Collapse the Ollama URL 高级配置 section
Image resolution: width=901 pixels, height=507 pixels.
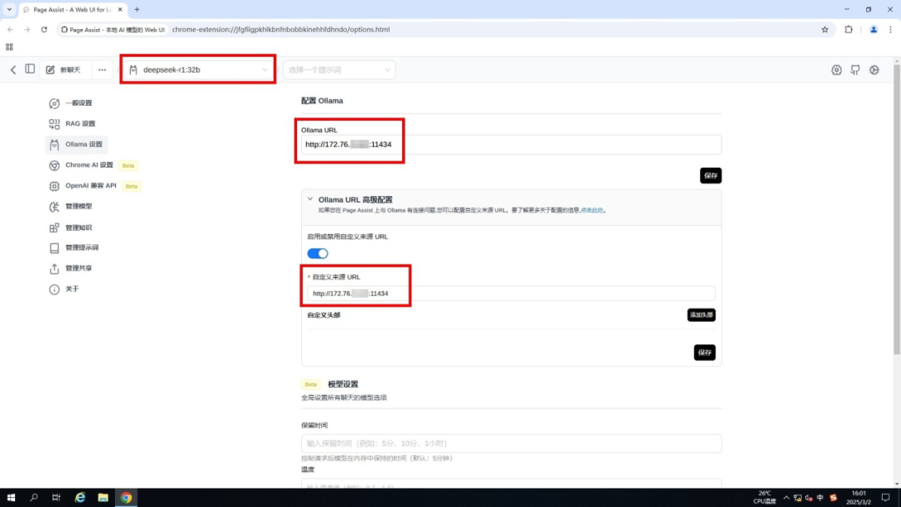tap(310, 199)
